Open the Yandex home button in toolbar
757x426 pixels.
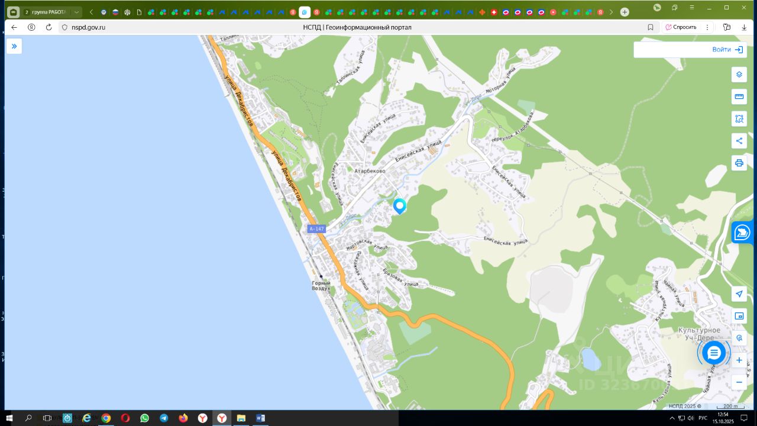31,27
